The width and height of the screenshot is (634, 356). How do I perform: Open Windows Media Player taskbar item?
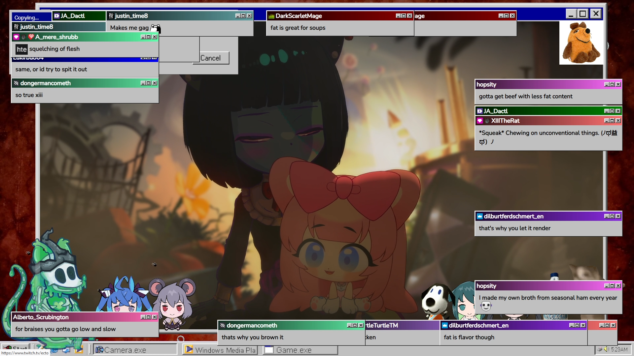pos(220,350)
